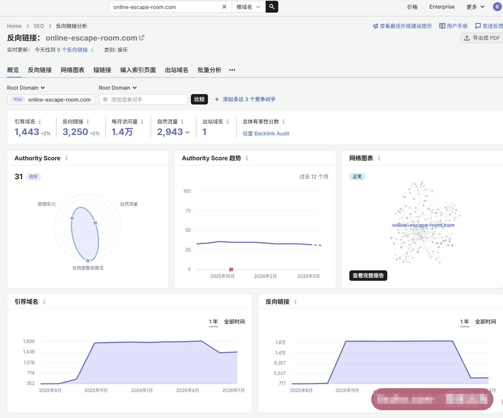Viewport: 503px width, 418px height.
Task: Click the megaphone icon for link building tips
Action: (375, 26)
